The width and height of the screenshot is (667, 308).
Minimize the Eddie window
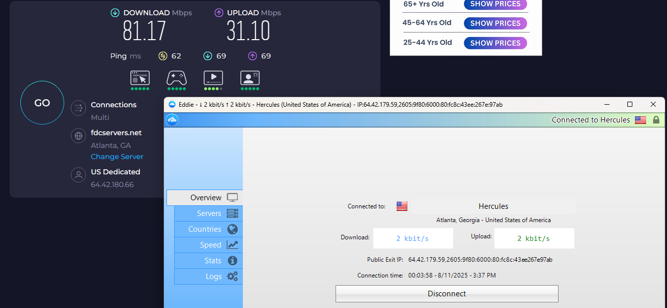[606, 104]
